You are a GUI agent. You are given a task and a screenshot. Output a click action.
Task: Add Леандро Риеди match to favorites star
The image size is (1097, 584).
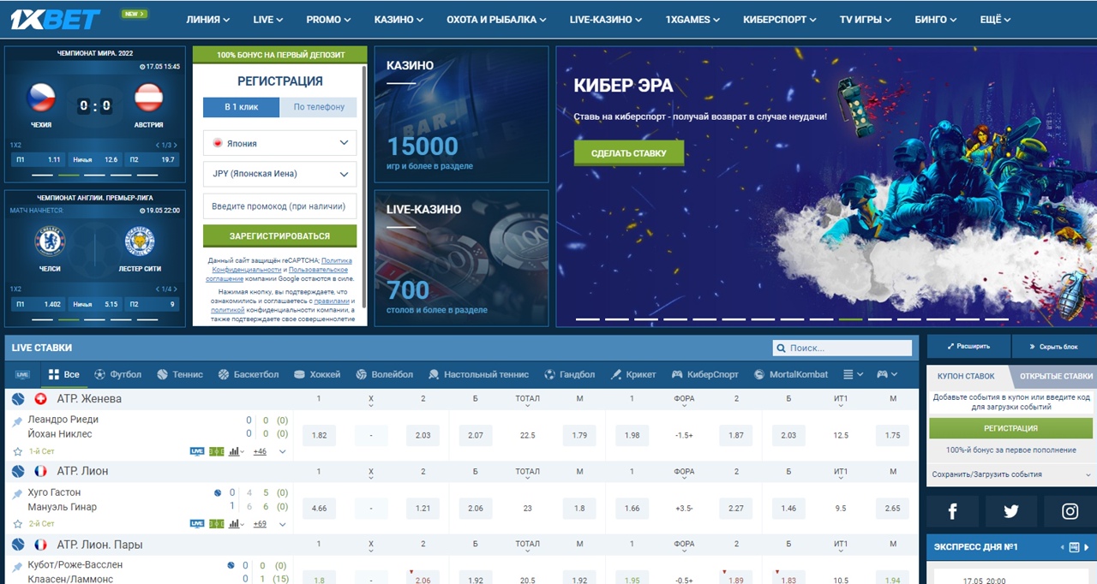[x=17, y=451]
